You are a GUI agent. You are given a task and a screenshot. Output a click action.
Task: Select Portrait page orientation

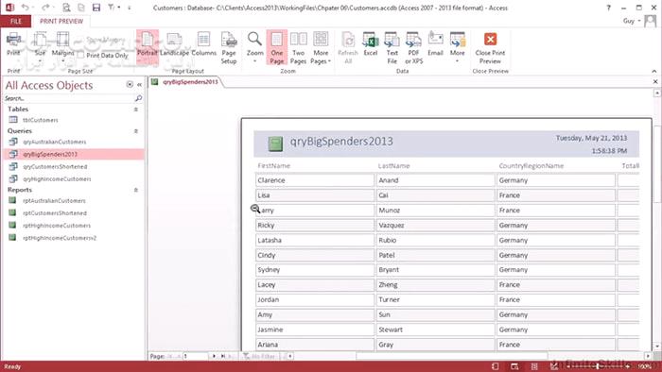point(148,46)
